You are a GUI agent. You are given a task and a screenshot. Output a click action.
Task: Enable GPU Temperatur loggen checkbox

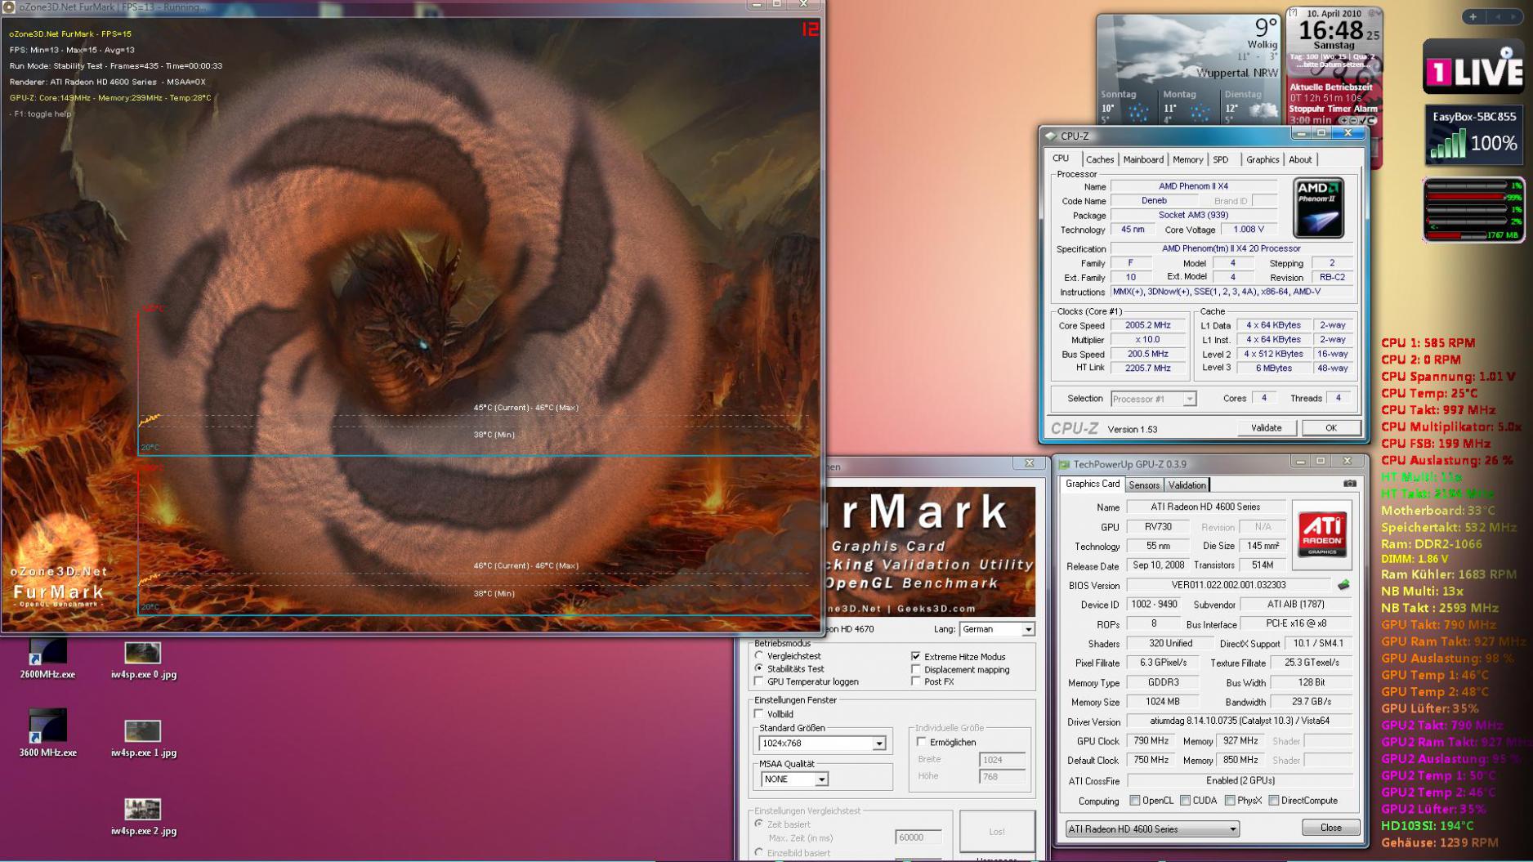coord(759,681)
